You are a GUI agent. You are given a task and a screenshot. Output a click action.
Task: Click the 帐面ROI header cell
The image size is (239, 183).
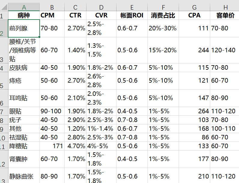tap(132, 15)
